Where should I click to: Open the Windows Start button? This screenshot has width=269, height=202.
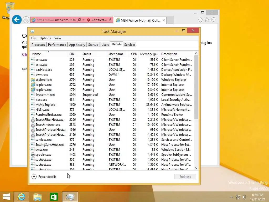click(x=7, y=197)
